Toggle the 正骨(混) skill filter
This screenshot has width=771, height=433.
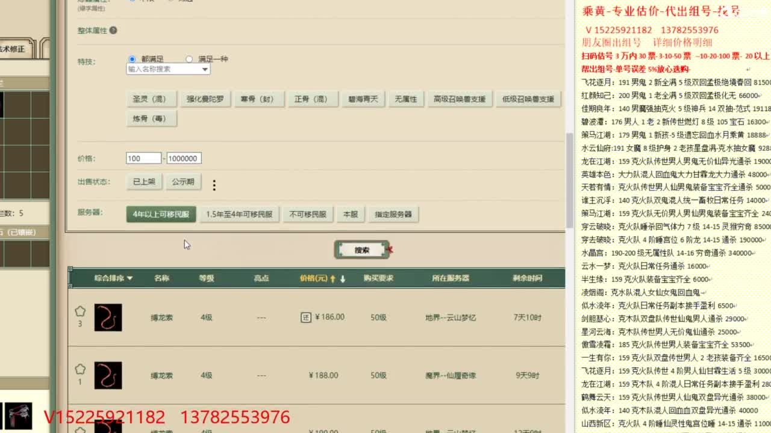click(313, 99)
